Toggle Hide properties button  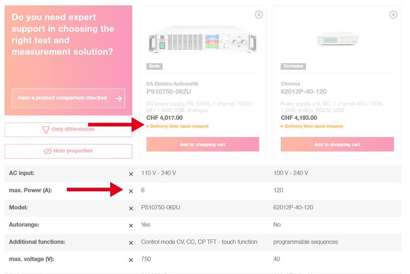point(68,151)
